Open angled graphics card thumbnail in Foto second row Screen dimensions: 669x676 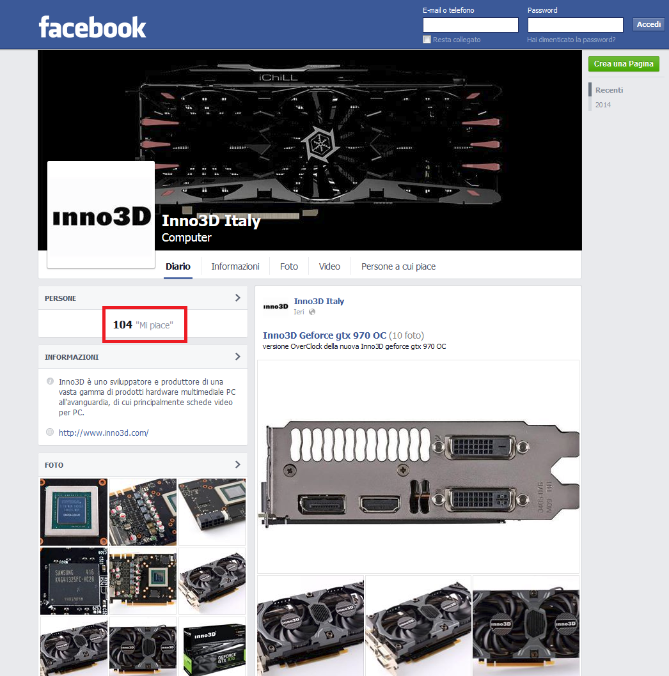[x=212, y=581]
